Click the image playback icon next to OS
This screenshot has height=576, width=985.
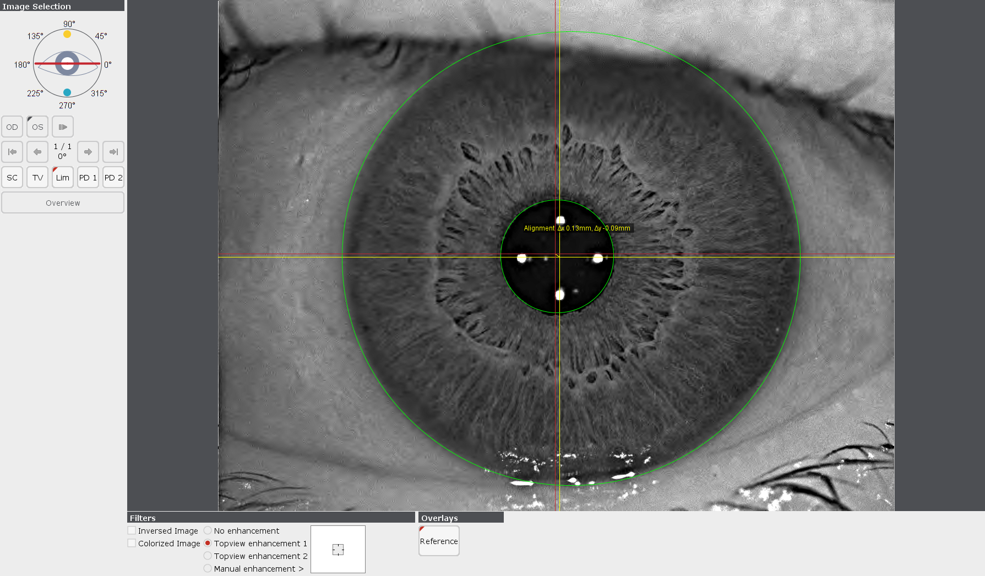point(62,127)
